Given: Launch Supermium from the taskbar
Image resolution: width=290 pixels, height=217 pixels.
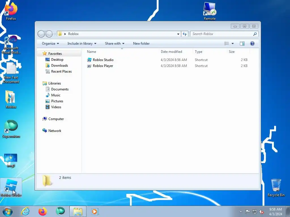Looking at the screenshot, I should pyautogui.click(x=60, y=211).
